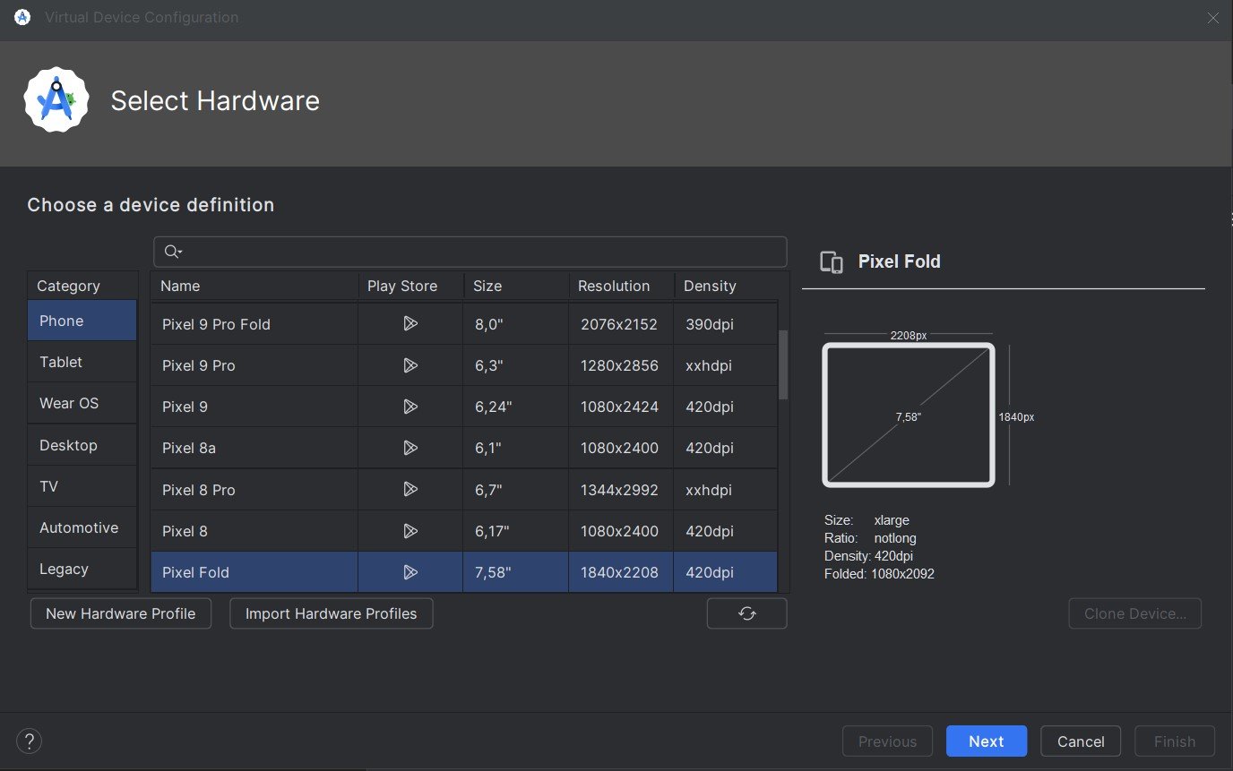Focus the device search field
The height and width of the screenshot is (771, 1233).
470,252
